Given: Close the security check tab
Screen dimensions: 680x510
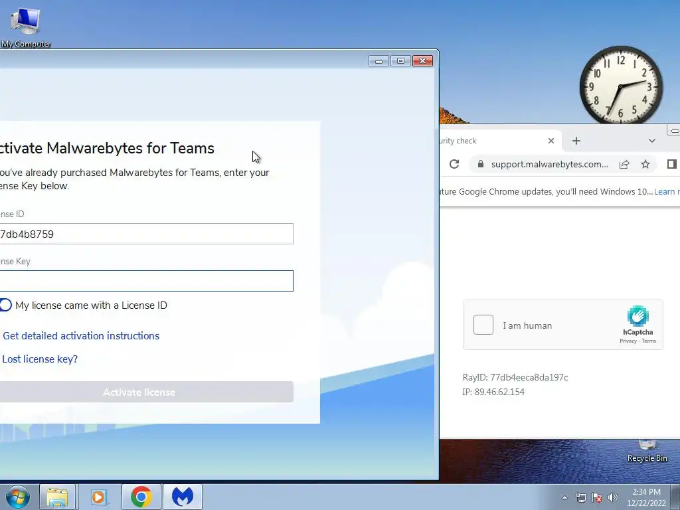Looking at the screenshot, I should [x=551, y=141].
